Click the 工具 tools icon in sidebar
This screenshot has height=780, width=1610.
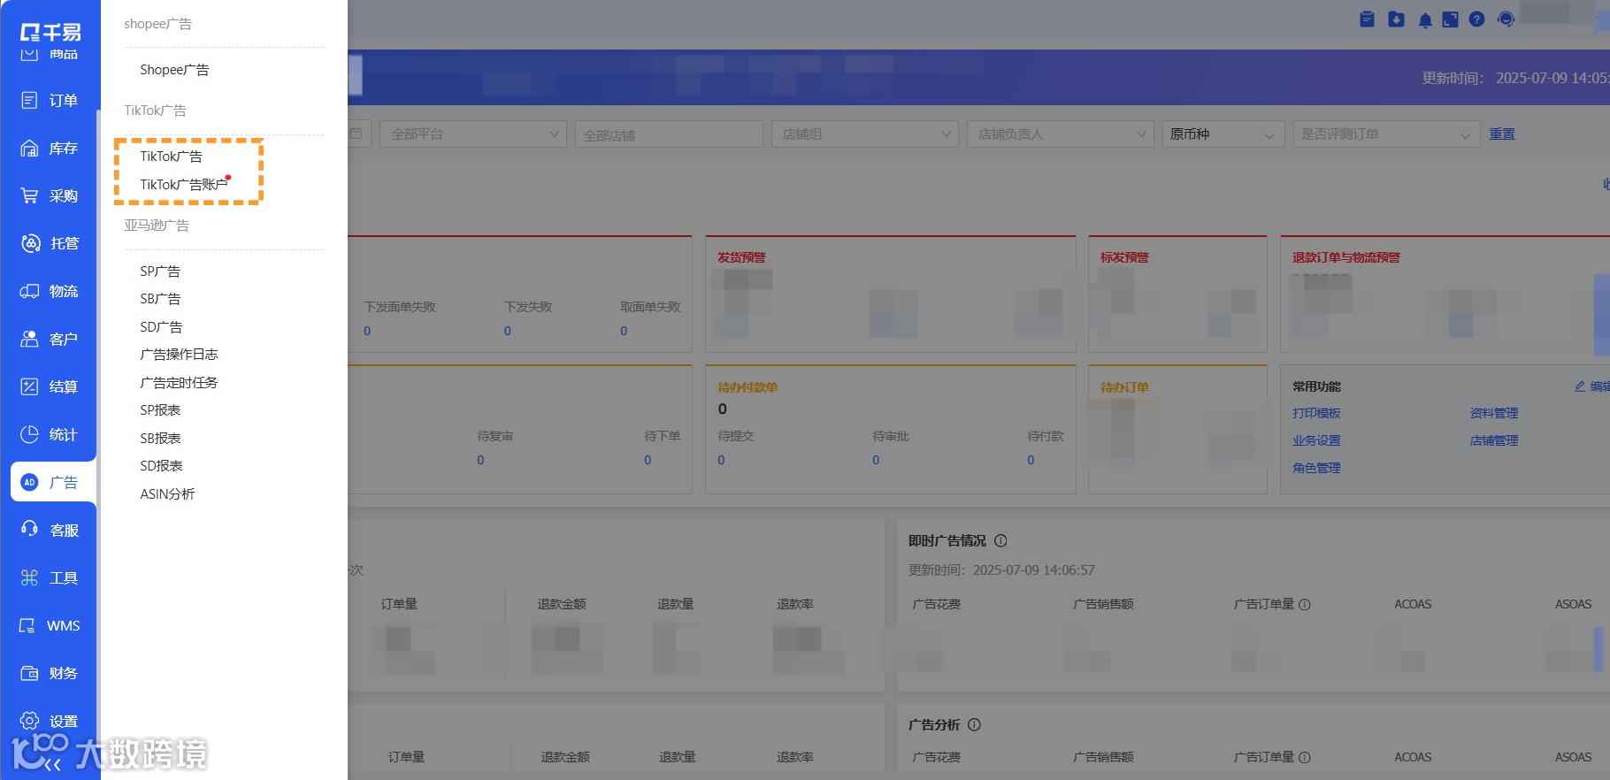point(29,577)
